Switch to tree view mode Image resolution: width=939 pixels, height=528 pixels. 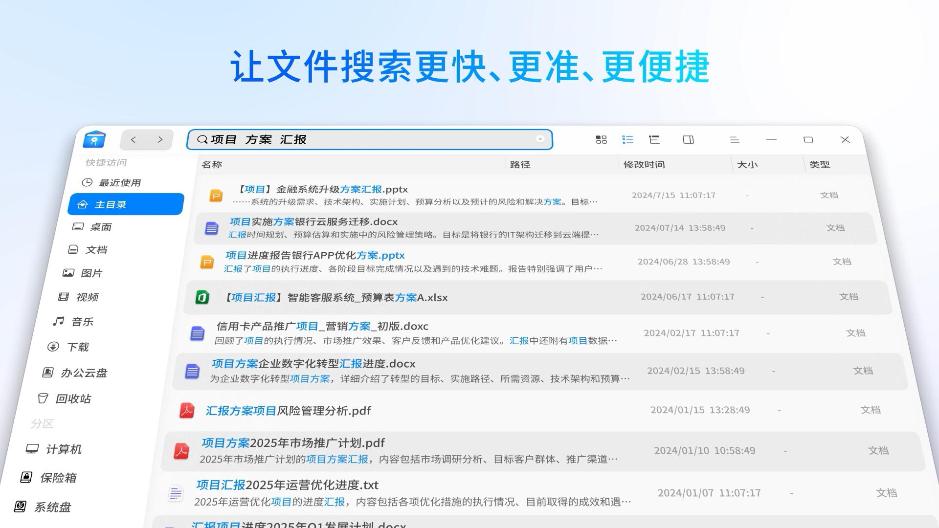(654, 140)
